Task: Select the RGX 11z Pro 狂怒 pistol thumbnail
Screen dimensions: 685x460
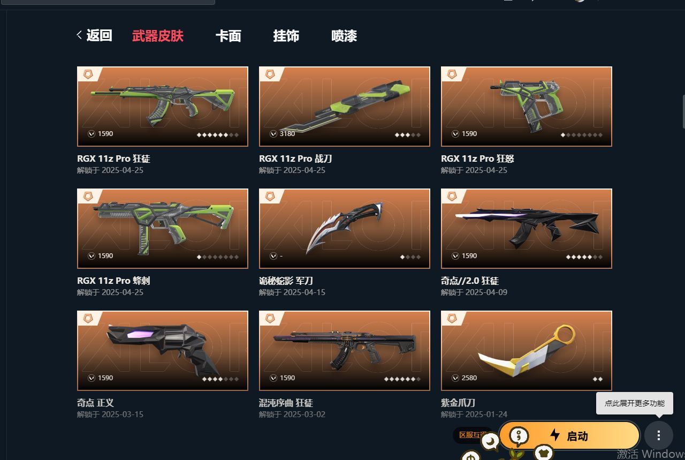Action: tap(527, 107)
